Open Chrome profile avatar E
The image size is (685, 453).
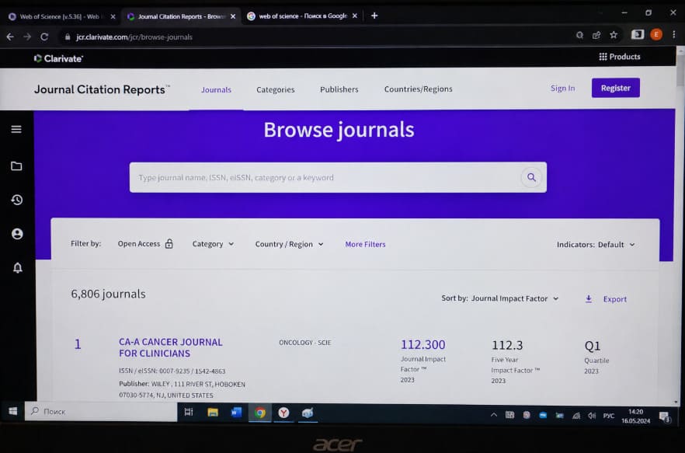(x=656, y=34)
